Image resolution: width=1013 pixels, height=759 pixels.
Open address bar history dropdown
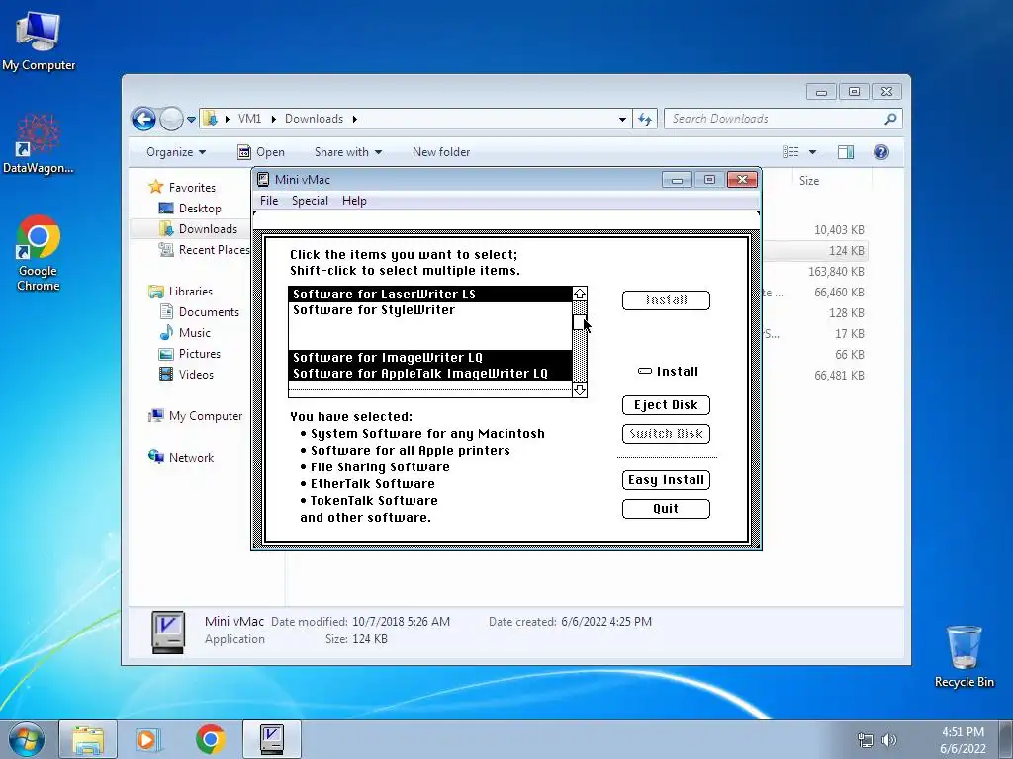click(x=622, y=119)
